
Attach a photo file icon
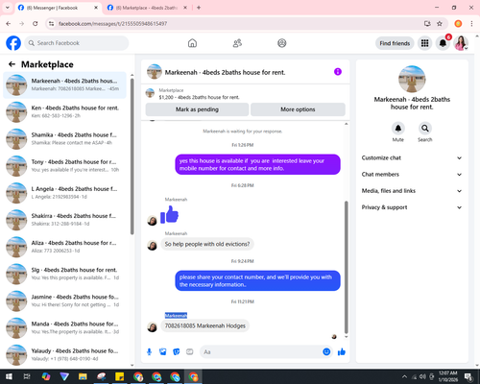coord(163,352)
